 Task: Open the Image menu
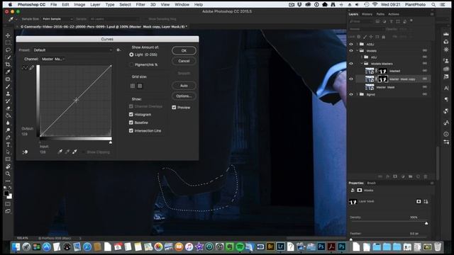coord(79,4)
